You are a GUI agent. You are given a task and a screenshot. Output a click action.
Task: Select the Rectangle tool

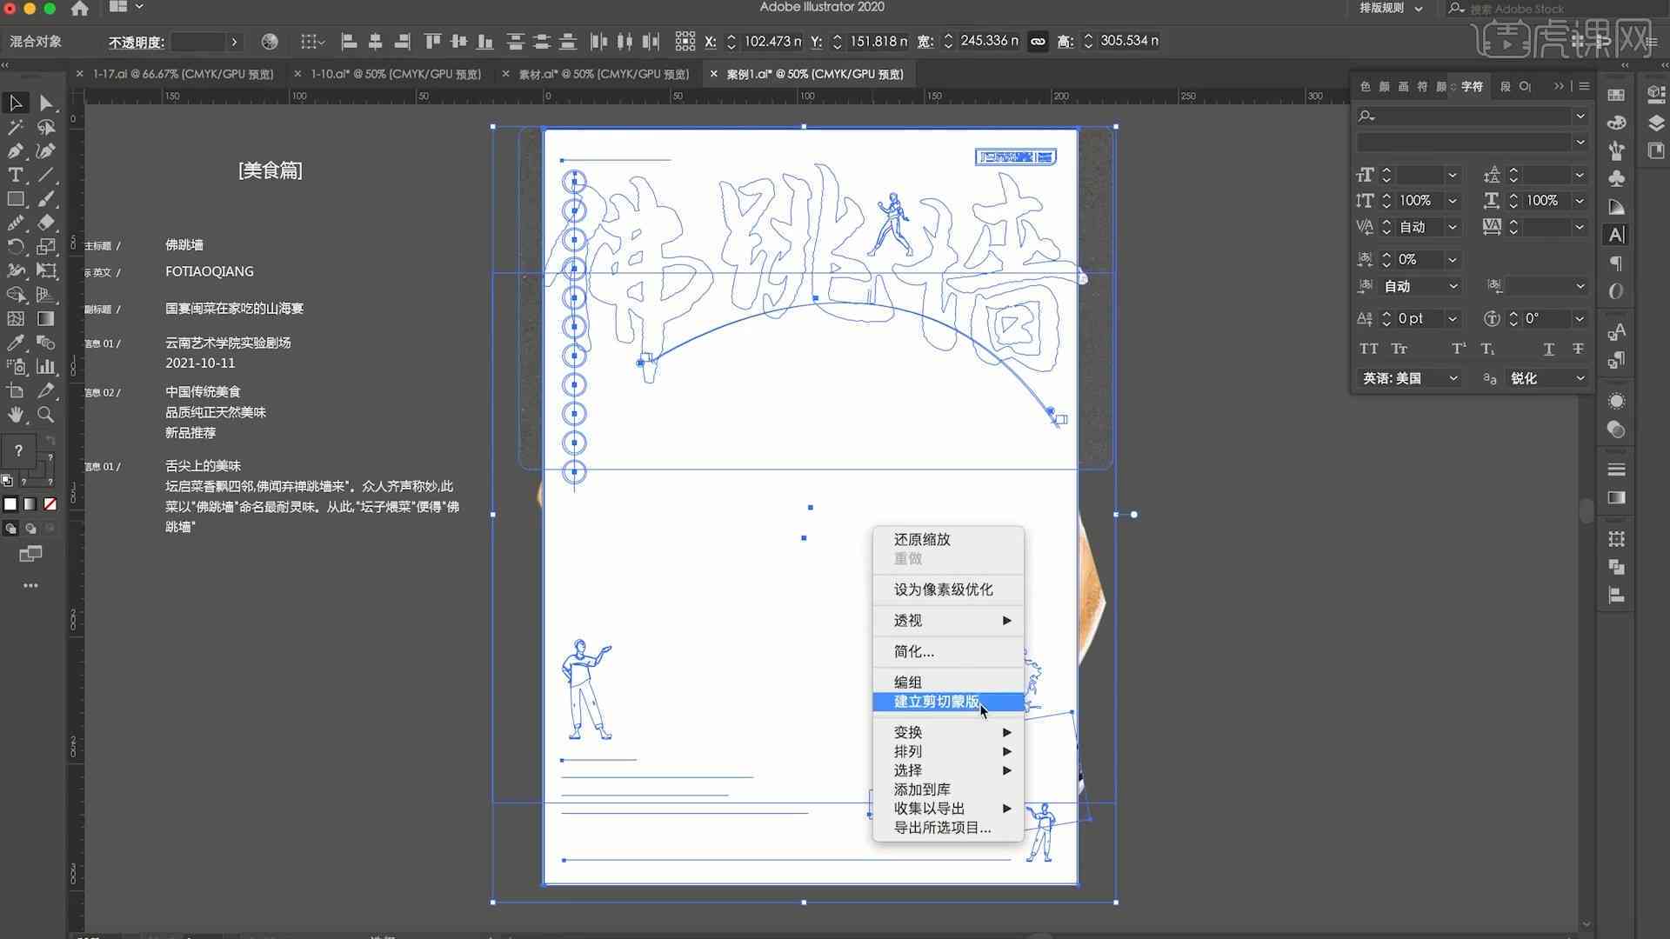coord(16,199)
